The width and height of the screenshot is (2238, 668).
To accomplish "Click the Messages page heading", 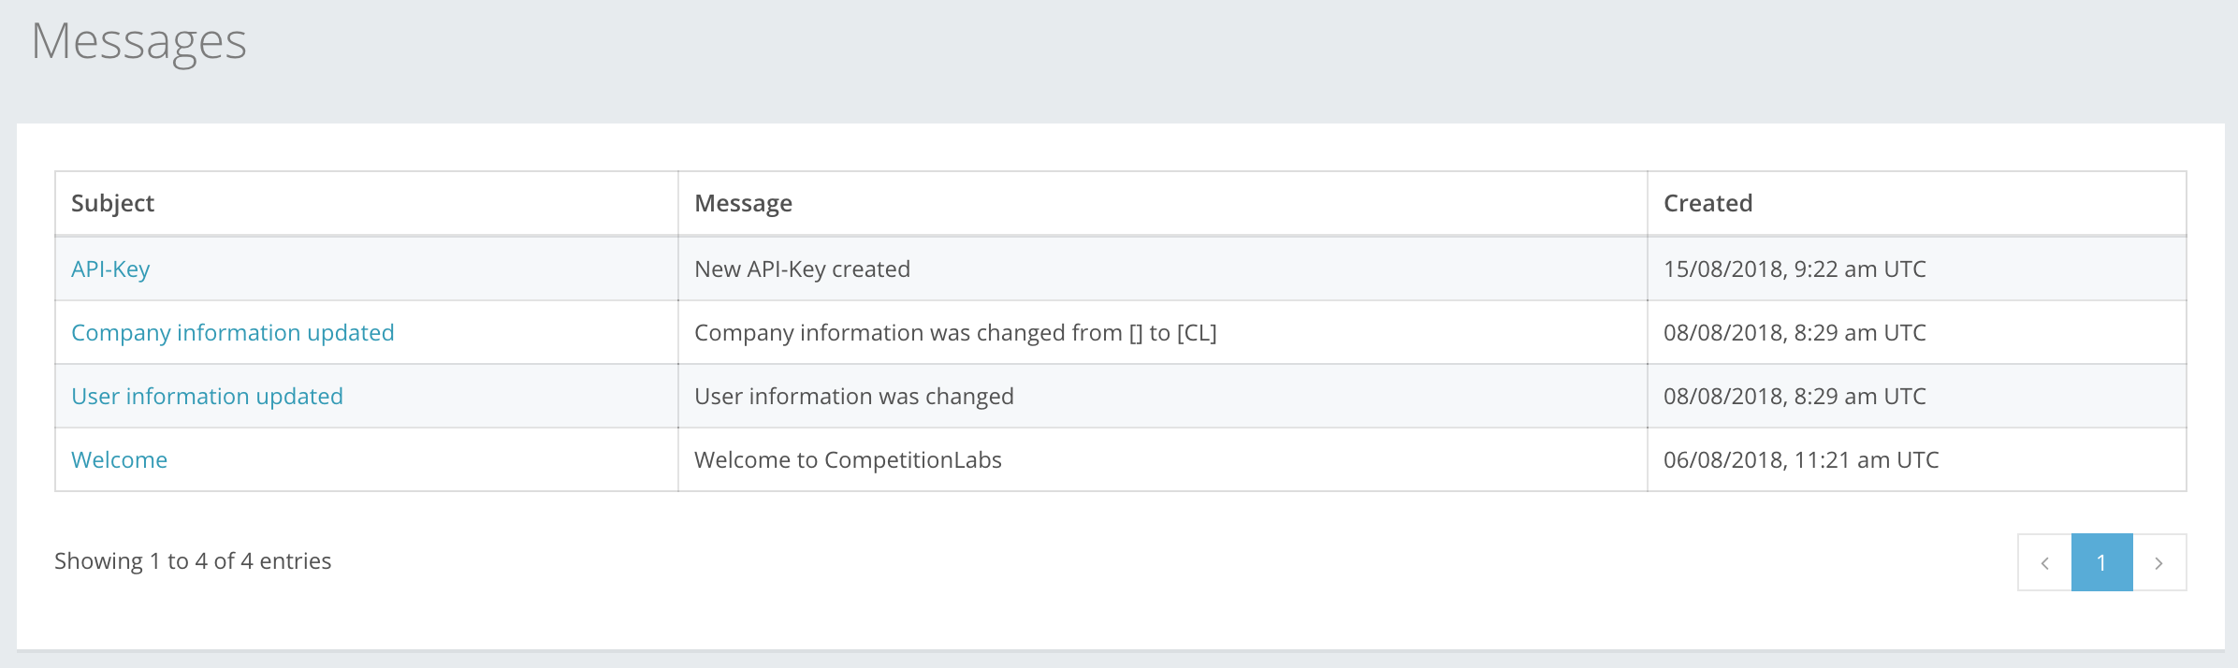I will coord(138,42).
